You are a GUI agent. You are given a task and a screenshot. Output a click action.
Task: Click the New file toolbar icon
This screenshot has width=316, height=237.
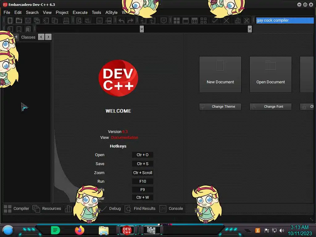(10, 20)
